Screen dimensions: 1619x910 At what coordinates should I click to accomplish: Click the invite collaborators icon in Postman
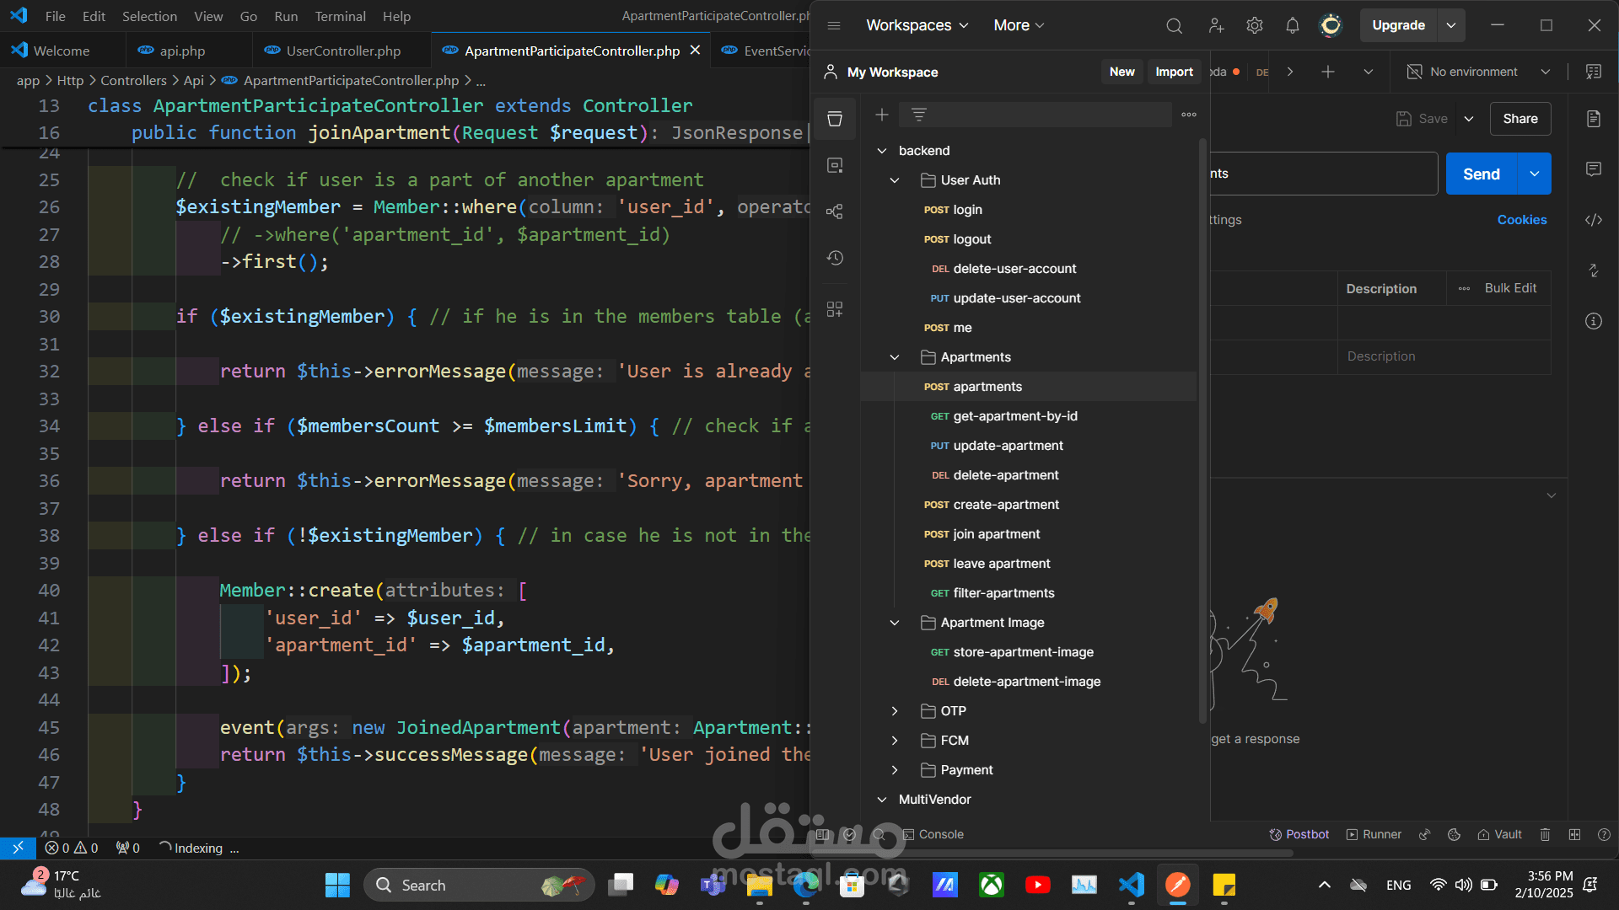point(1216,25)
